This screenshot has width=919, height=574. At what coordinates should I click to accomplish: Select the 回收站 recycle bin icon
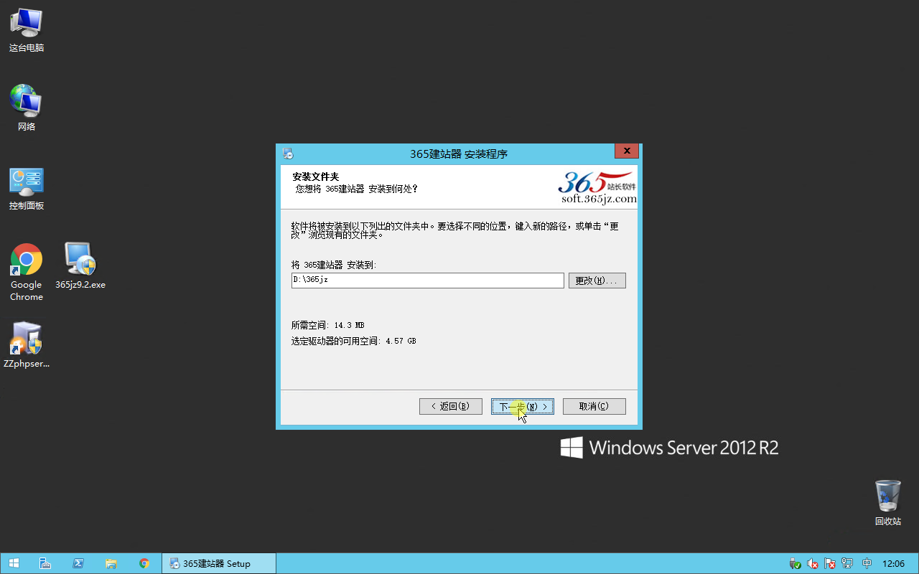point(888,502)
